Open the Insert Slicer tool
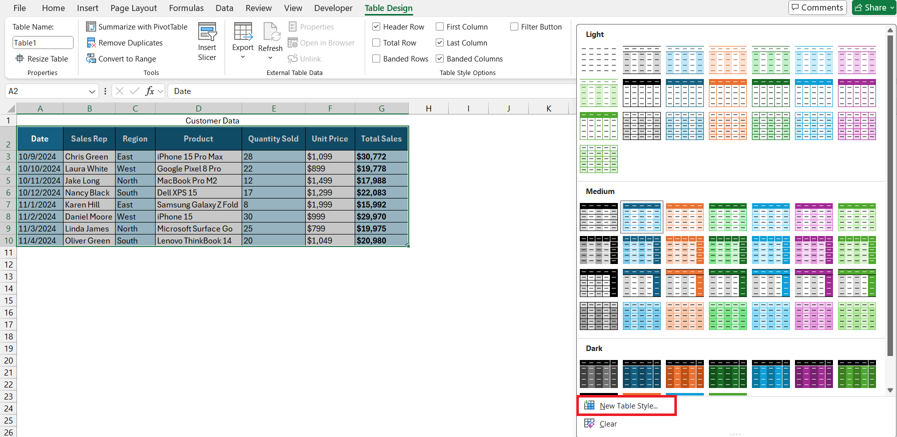The height and width of the screenshot is (437, 897). click(207, 41)
